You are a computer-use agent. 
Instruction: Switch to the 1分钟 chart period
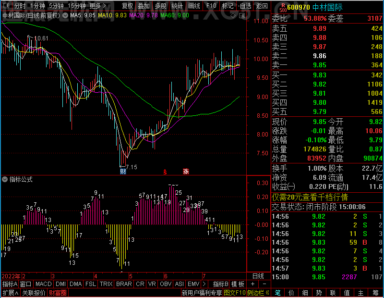(37, 6)
